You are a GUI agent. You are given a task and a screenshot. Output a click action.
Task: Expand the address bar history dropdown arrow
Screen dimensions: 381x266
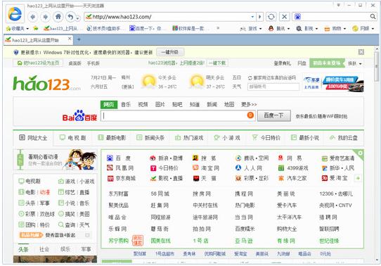252,17
